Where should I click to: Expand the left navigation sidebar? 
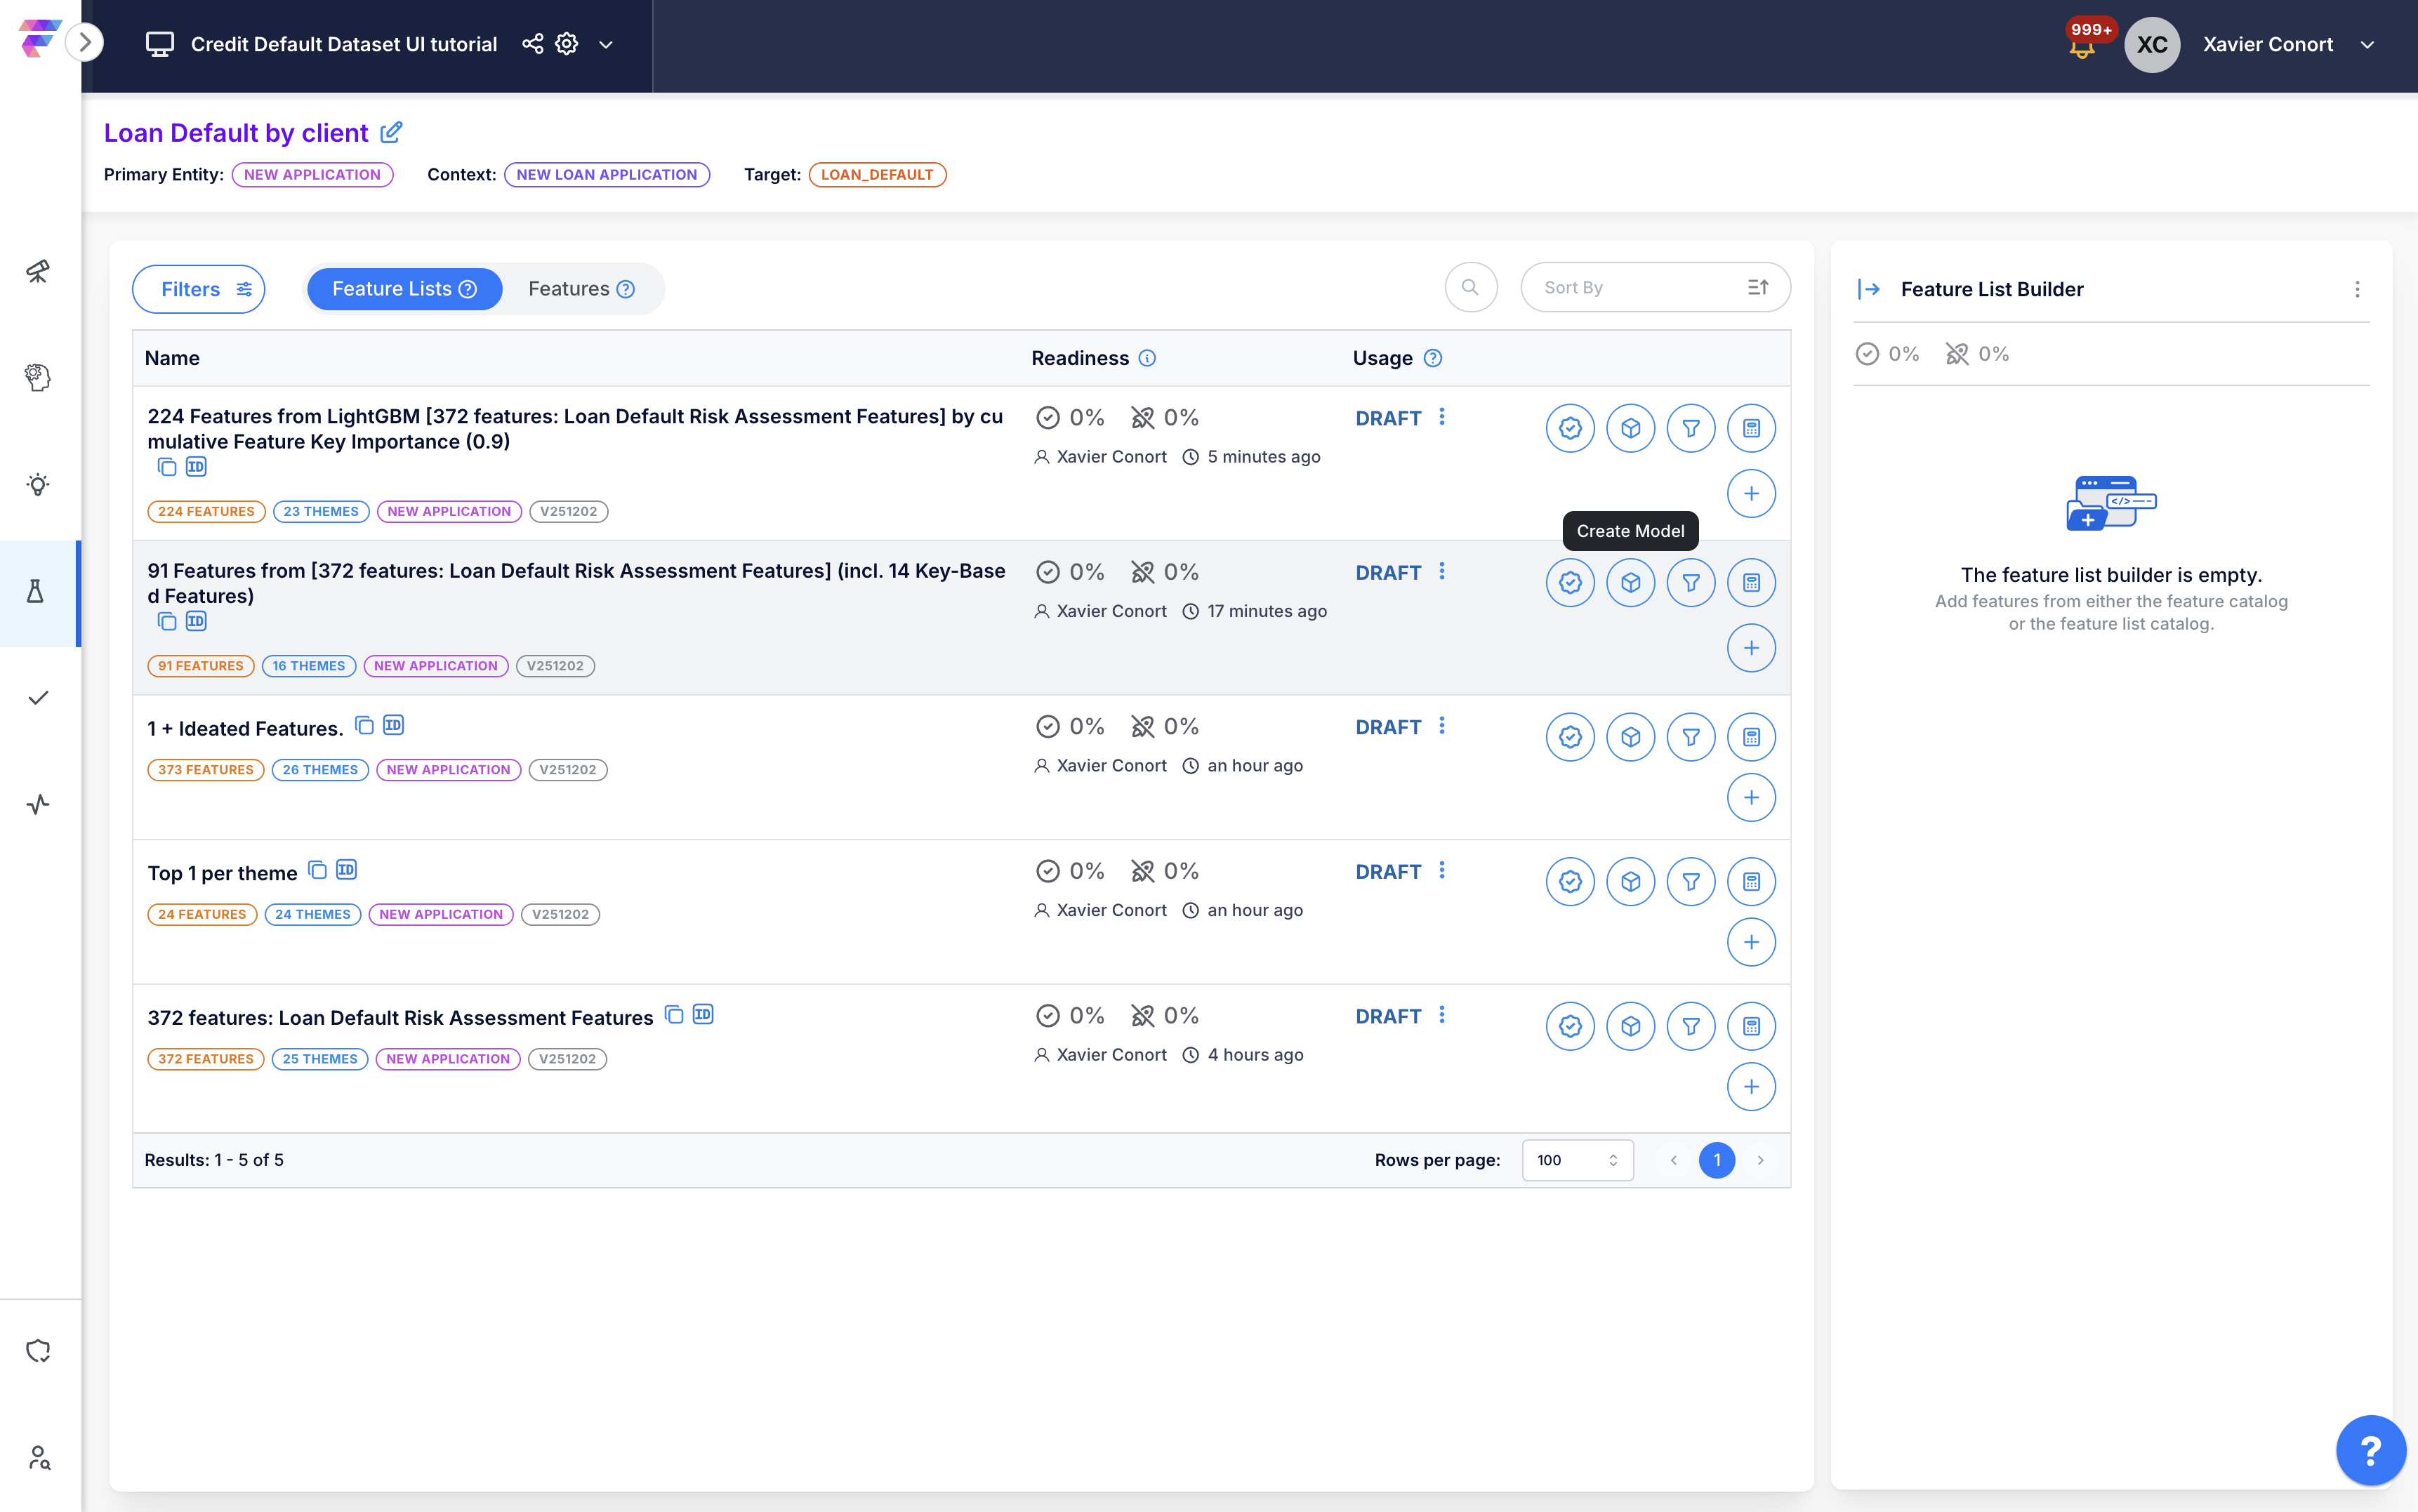click(x=85, y=43)
